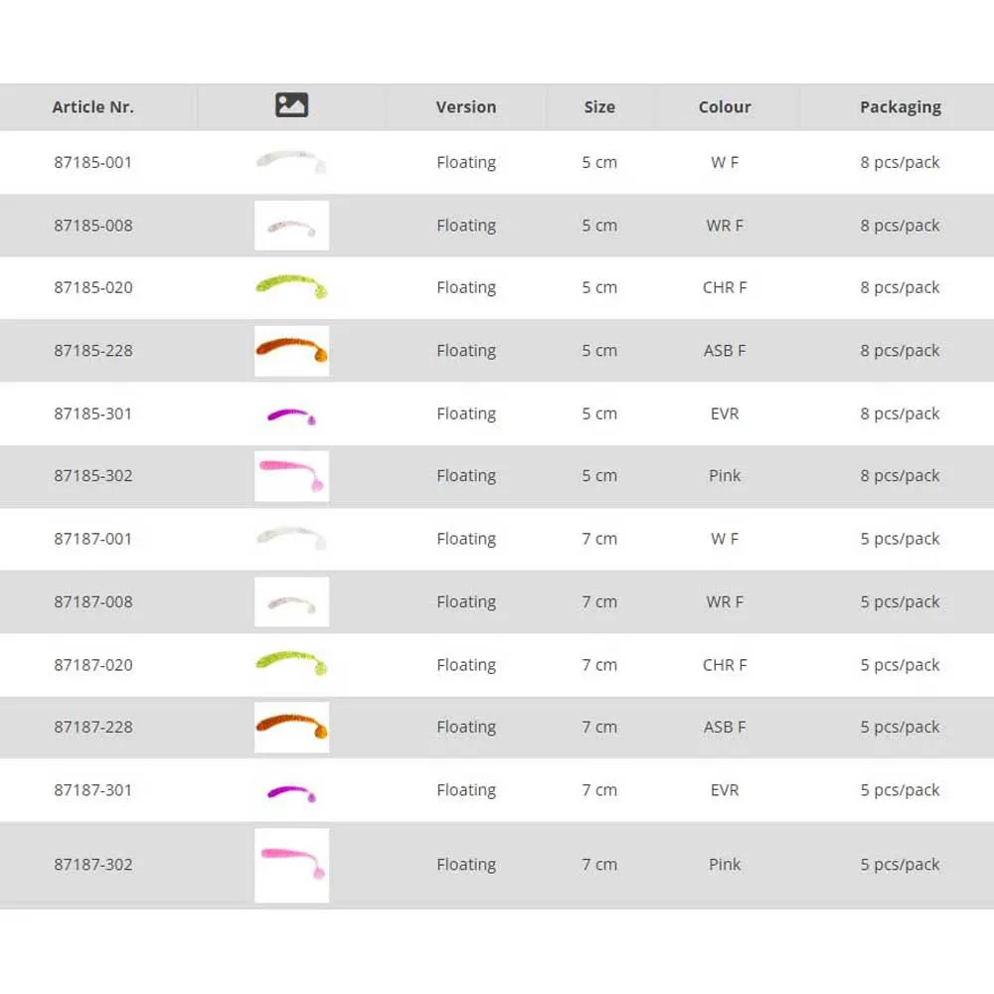The image size is (994, 994).
Task: Click the Packaging column header
Action: pyautogui.click(x=900, y=107)
